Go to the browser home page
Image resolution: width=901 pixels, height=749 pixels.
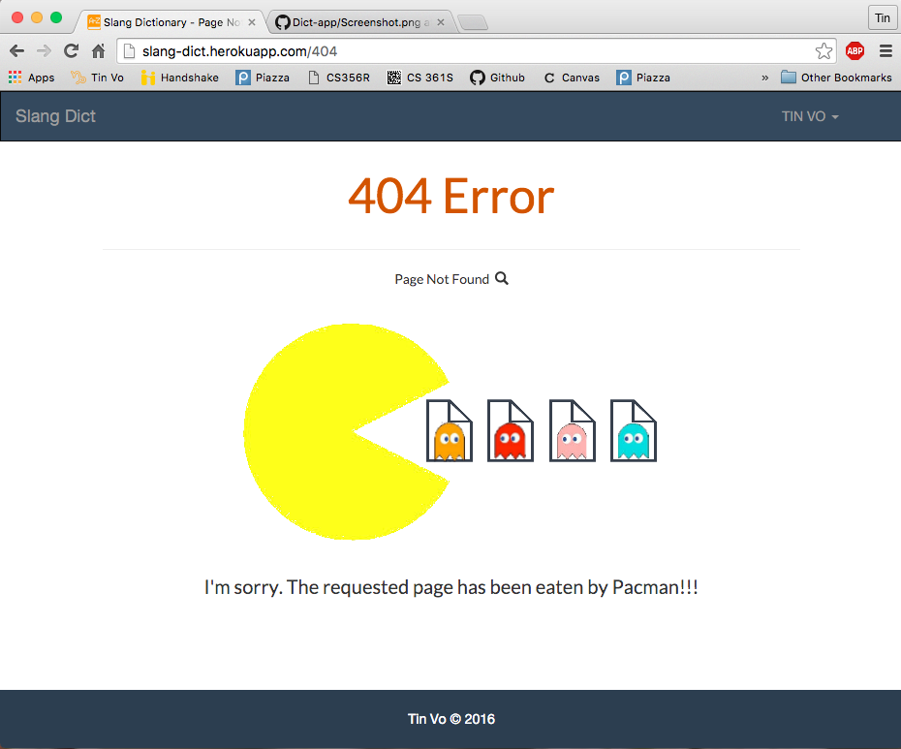tap(98, 51)
